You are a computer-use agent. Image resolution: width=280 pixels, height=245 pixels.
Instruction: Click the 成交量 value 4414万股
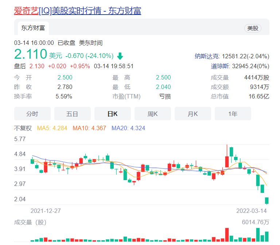pyautogui.click(x=257, y=78)
